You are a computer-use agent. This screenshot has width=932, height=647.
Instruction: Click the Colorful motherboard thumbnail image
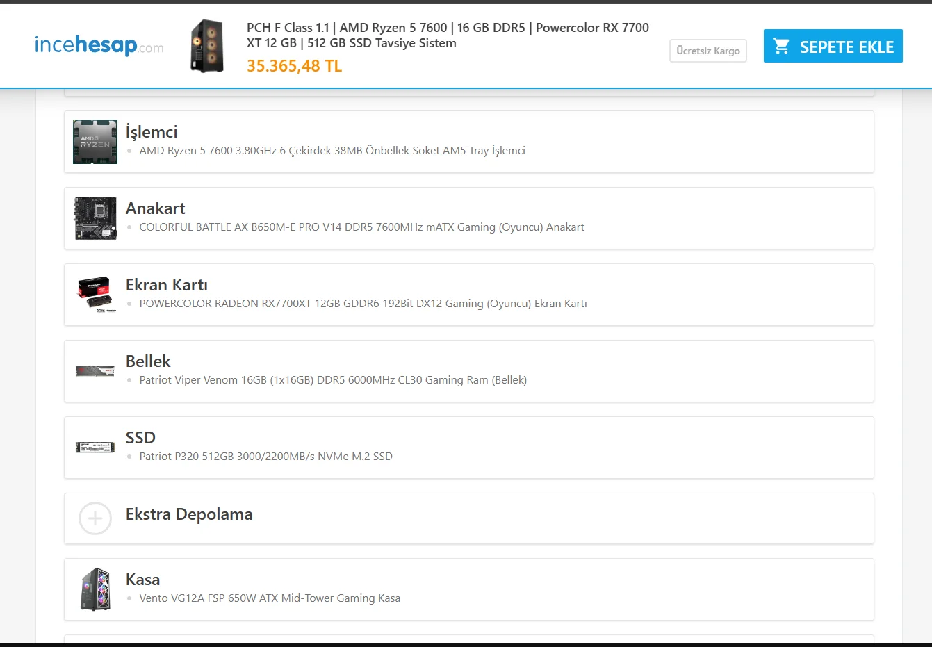pyautogui.click(x=95, y=218)
